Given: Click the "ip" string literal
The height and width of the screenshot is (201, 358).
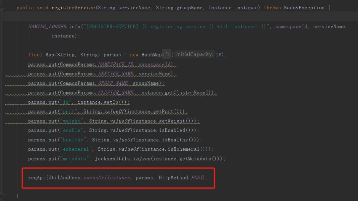Looking at the screenshot, I should (x=66, y=102).
